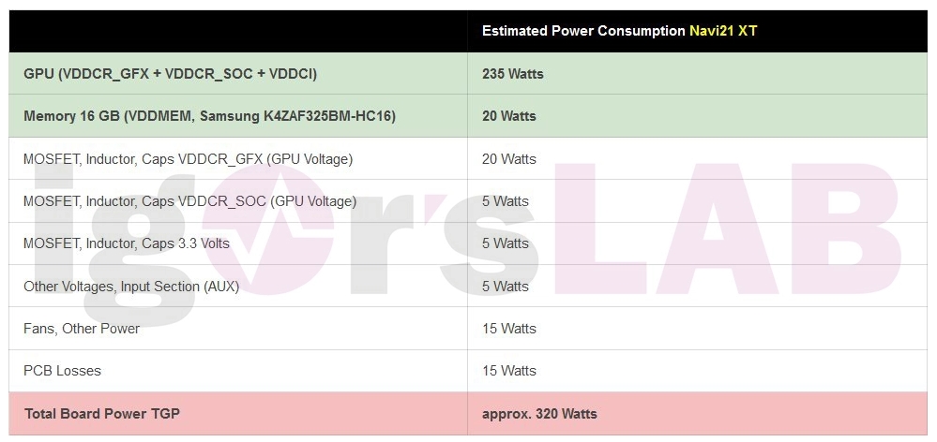Select the yellow "Navi21 XT" header text

[723, 31]
